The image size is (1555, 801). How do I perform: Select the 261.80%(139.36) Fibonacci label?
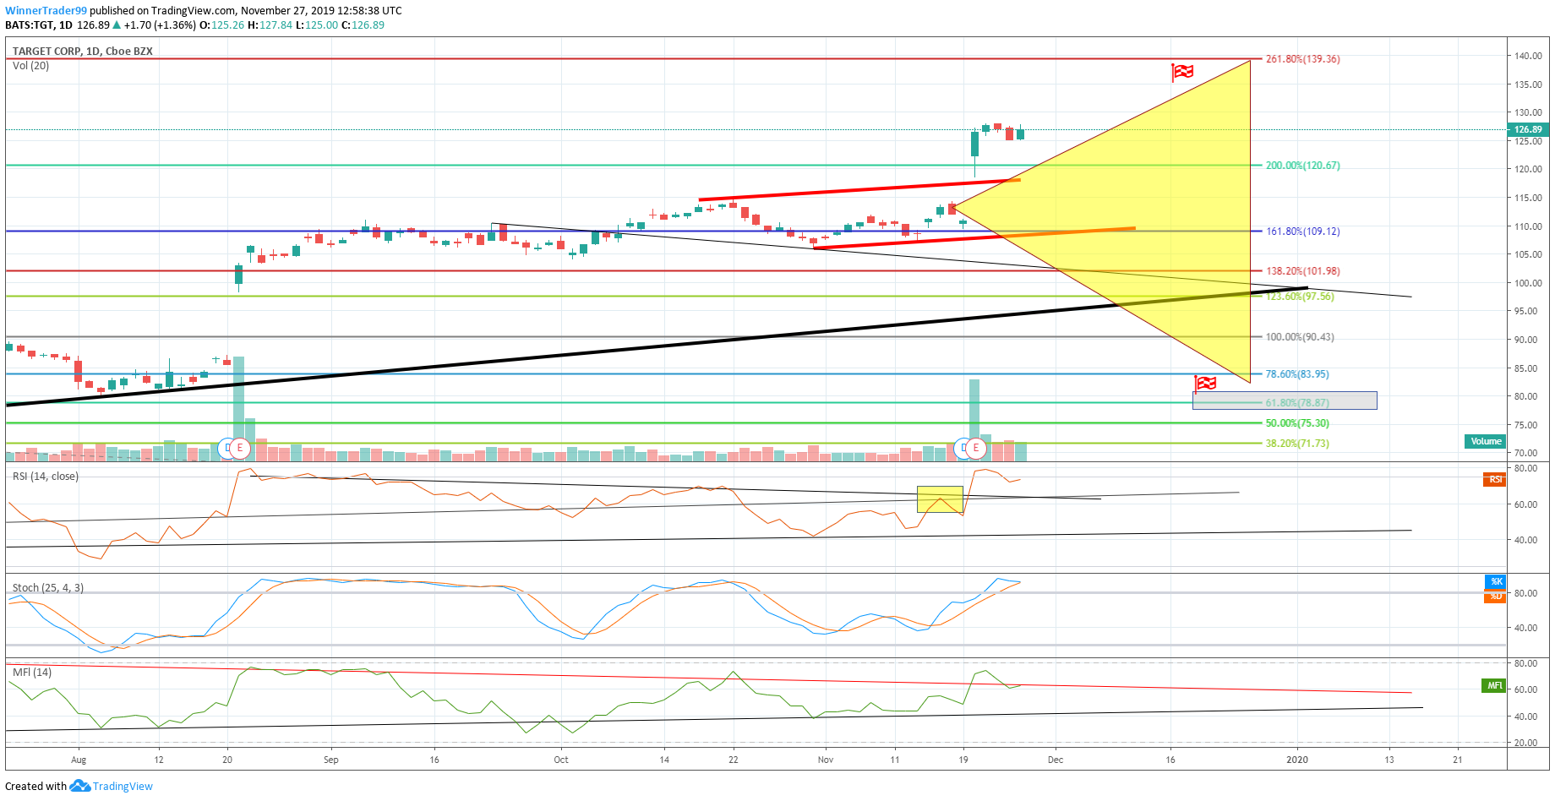tap(1302, 59)
